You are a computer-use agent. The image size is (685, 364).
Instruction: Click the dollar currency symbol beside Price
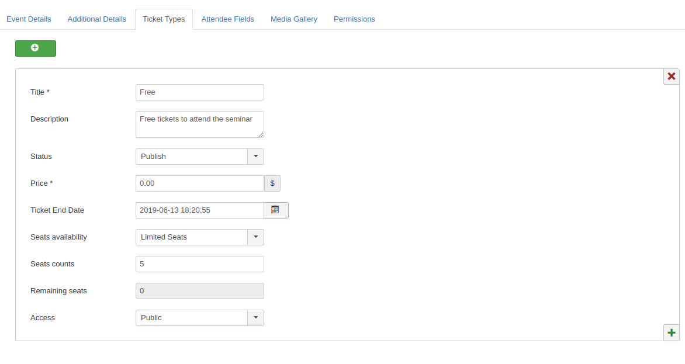click(272, 183)
